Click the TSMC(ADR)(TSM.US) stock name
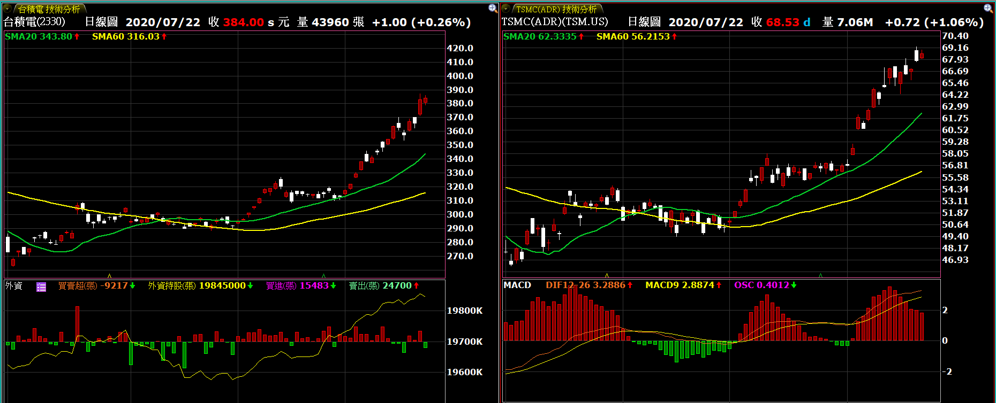996x403 pixels. 555,22
